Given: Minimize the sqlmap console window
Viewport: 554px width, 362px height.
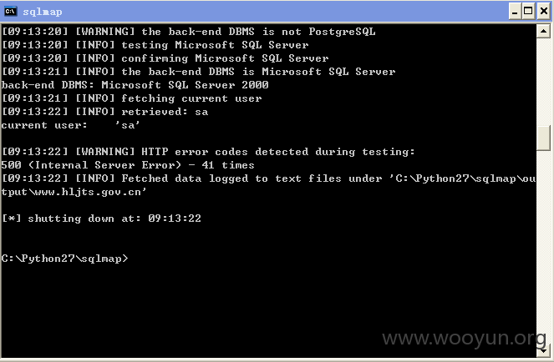Looking at the screenshot, I should point(515,12).
